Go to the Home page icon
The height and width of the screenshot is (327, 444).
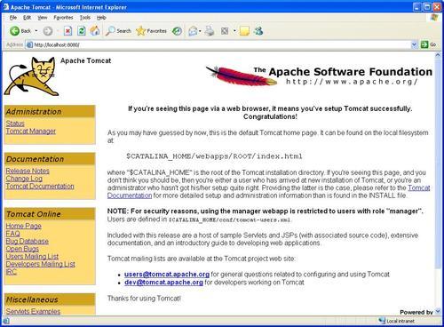(x=95, y=31)
